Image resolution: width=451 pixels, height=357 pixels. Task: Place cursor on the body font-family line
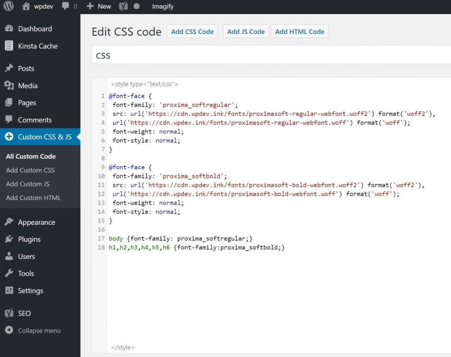176,238
